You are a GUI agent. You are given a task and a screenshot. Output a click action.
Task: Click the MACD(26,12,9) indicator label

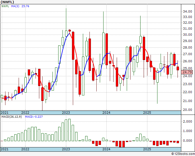click(11, 117)
